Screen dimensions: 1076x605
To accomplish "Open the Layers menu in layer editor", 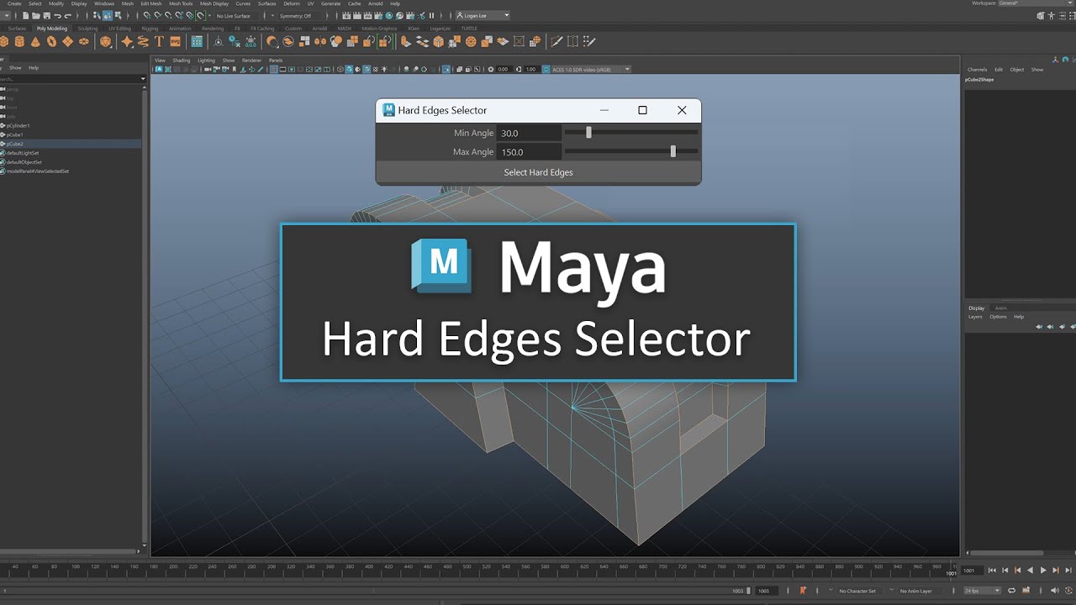I will pyautogui.click(x=975, y=317).
